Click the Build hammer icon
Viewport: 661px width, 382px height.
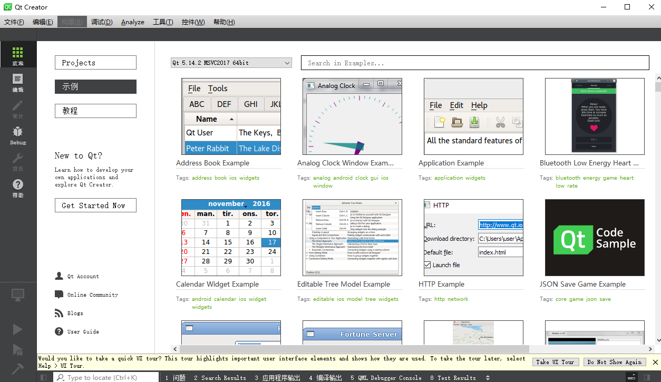coord(18,368)
